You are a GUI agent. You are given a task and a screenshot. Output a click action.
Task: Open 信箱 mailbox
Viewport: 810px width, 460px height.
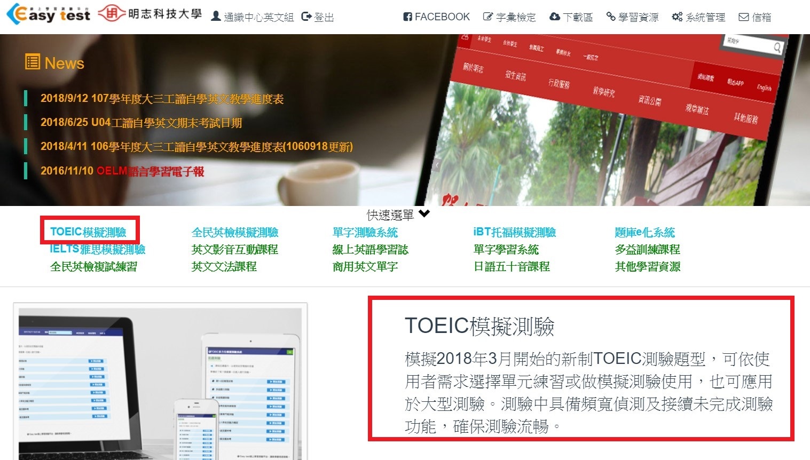pyautogui.click(x=755, y=17)
